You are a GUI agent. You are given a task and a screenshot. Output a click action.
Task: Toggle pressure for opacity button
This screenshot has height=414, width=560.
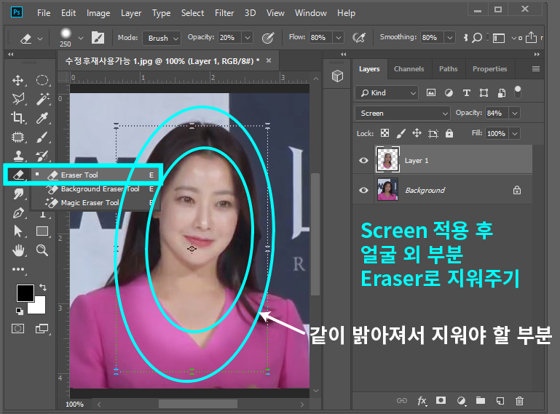pyautogui.click(x=268, y=38)
